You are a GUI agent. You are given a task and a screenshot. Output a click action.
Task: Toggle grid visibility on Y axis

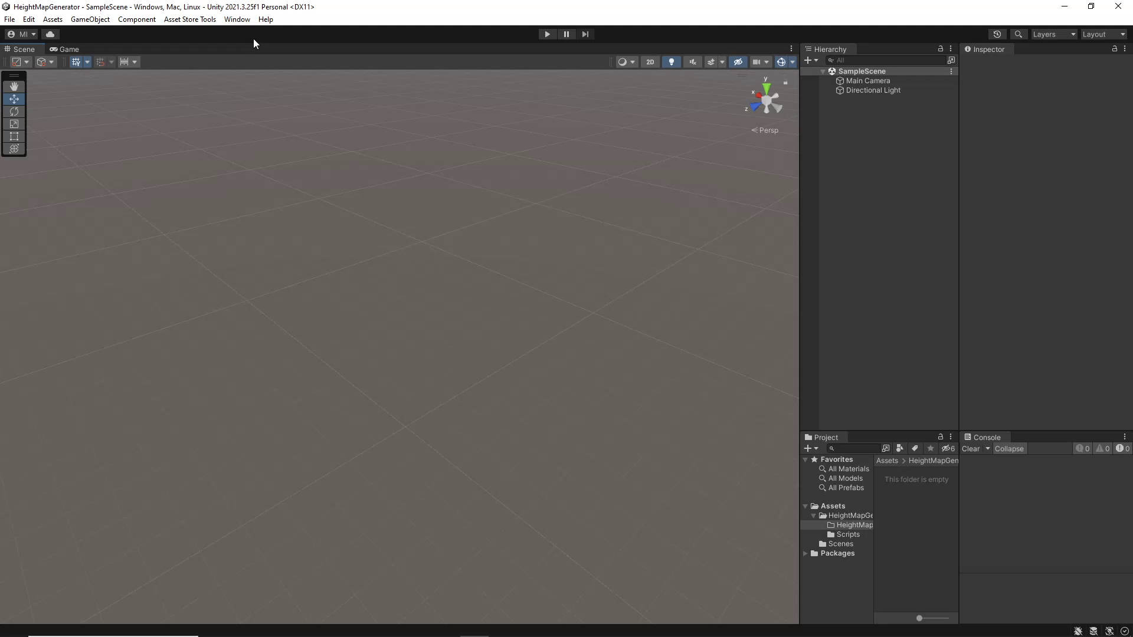click(x=76, y=62)
